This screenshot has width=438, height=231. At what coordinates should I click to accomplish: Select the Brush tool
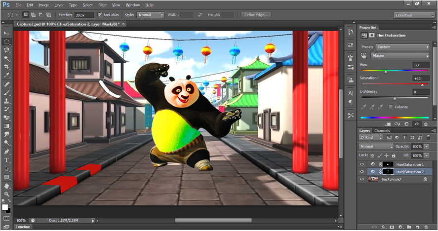(x=6, y=92)
